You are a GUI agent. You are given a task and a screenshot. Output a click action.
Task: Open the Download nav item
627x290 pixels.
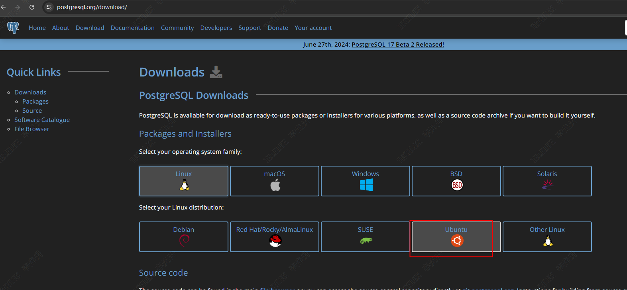90,28
